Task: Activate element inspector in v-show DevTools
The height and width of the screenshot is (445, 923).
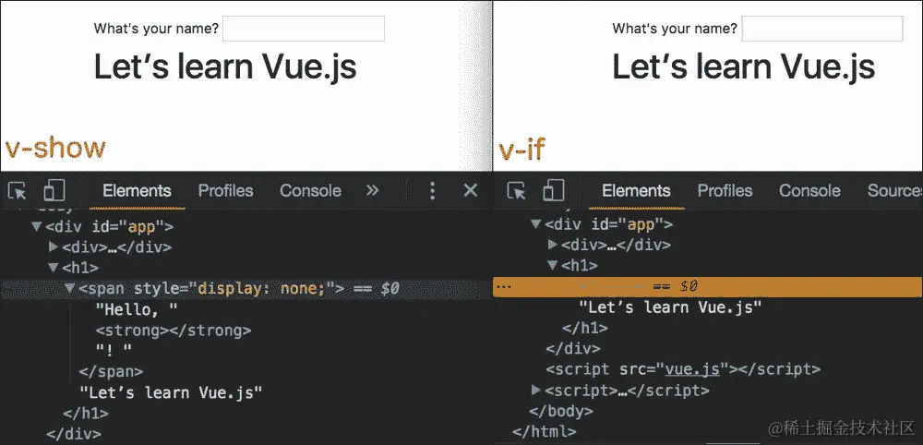Action: [x=18, y=191]
